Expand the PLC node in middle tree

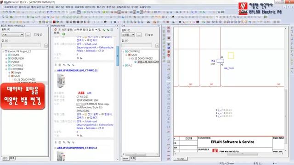(124, 66)
